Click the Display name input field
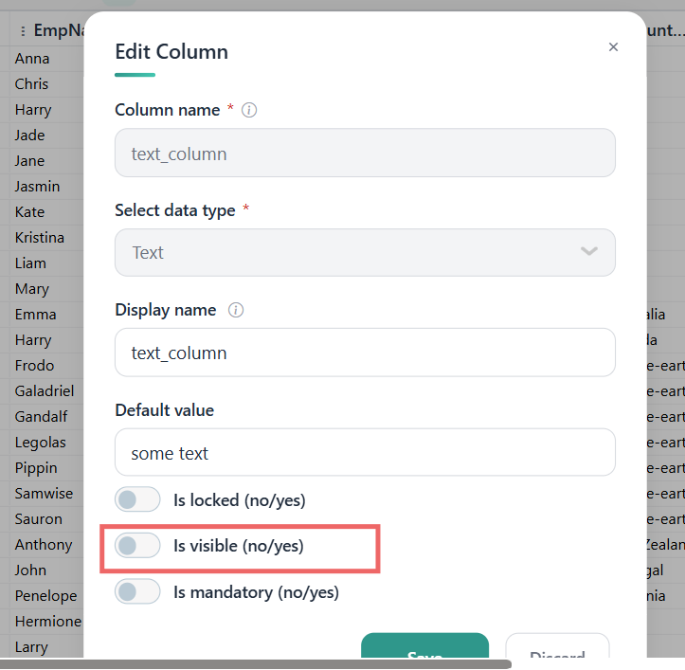 coord(365,353)
